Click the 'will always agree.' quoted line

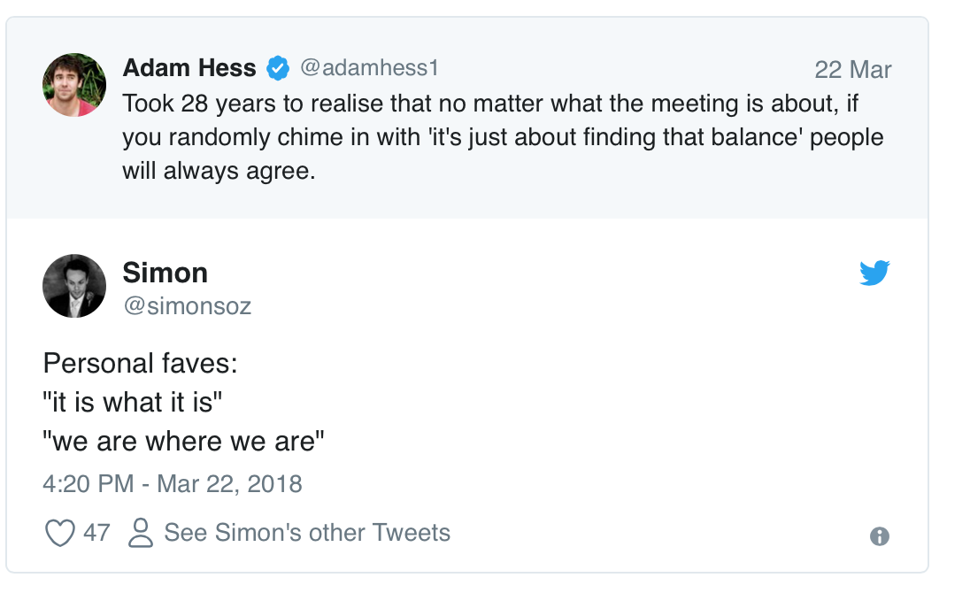click(219, 171)
